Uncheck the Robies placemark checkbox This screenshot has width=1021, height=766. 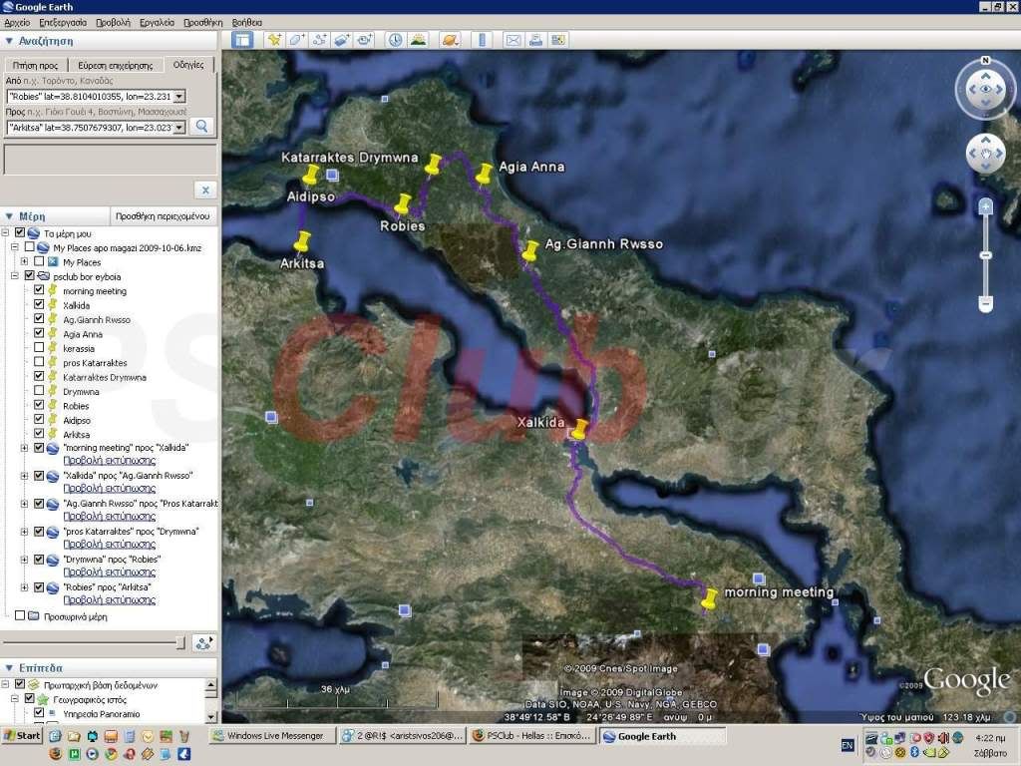(39, 405)
